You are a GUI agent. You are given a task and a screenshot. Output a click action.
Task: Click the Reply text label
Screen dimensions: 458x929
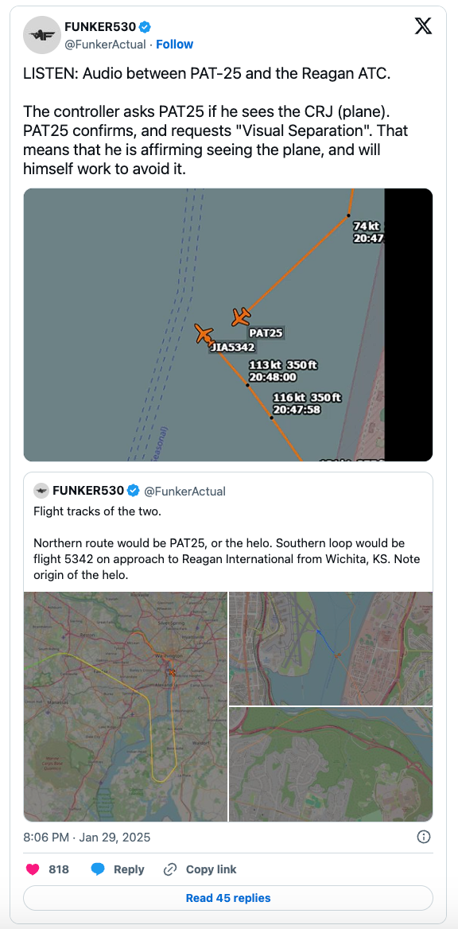(129, 869)
